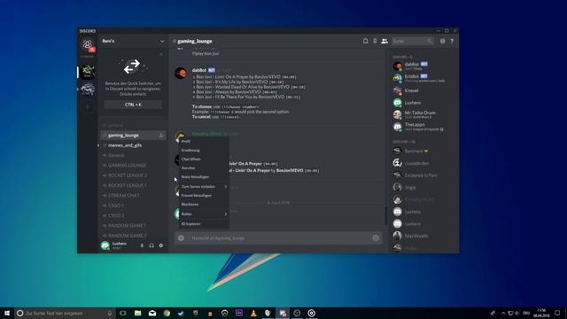
Task: Click the Windows taskbar search box
Action: (x=65, y=313)
